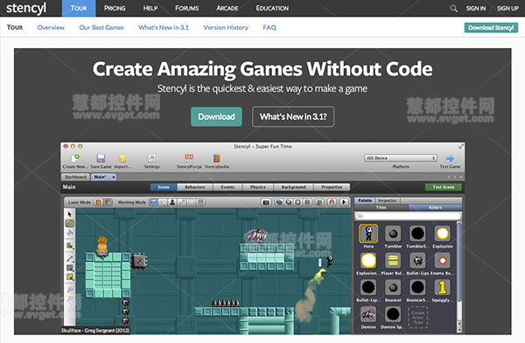Open Our Best Games link
Image resolution: width=525 pixels, height=343 pixels.
tap(101, 27)
